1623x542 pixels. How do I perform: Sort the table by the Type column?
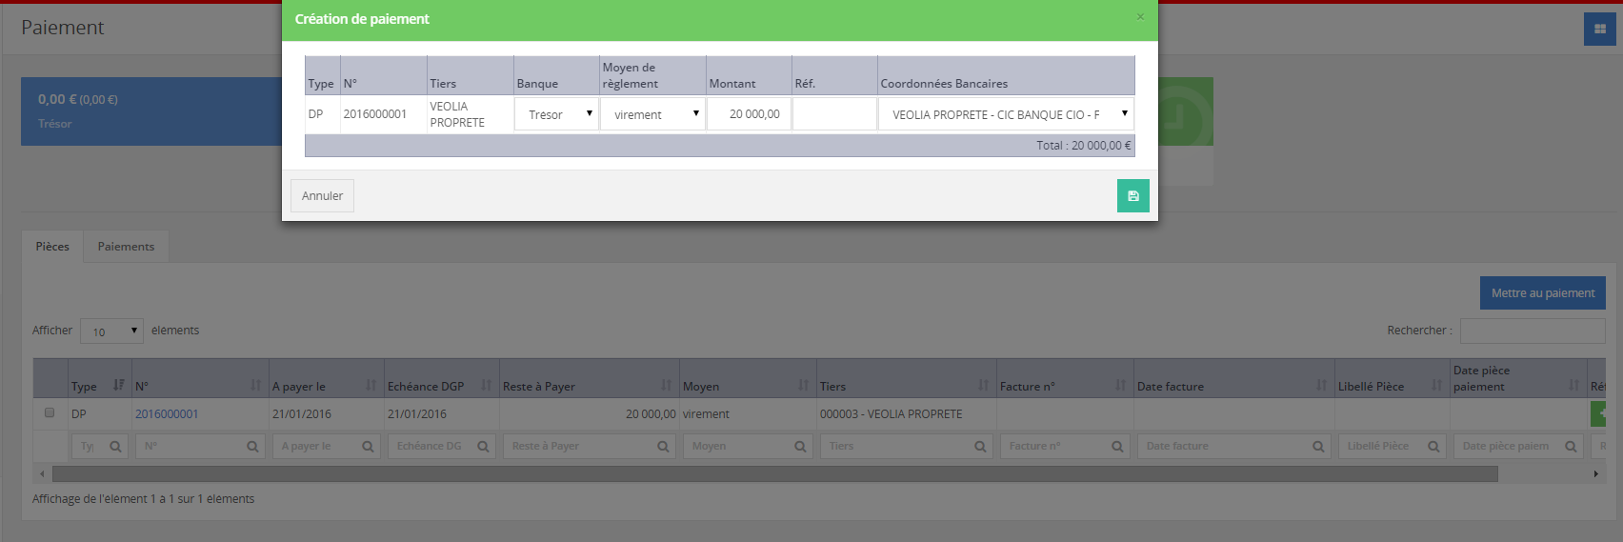(118, 385)
